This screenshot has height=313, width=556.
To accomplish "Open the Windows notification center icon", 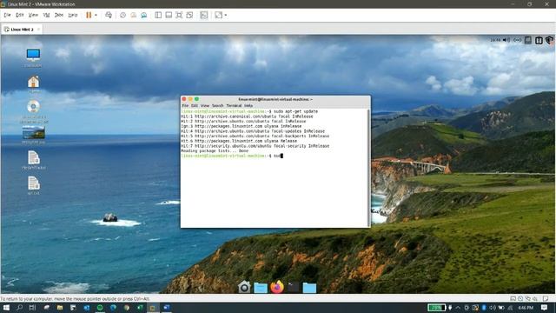I will point(545,307).
